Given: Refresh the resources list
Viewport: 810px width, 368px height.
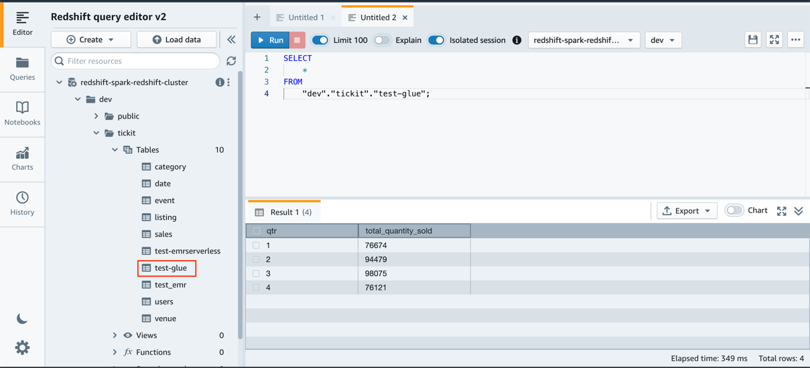Looking at the screenshot, I should (x=231, y=61).
